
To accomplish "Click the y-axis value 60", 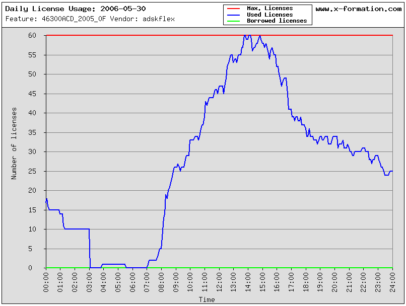I will 32,35.
